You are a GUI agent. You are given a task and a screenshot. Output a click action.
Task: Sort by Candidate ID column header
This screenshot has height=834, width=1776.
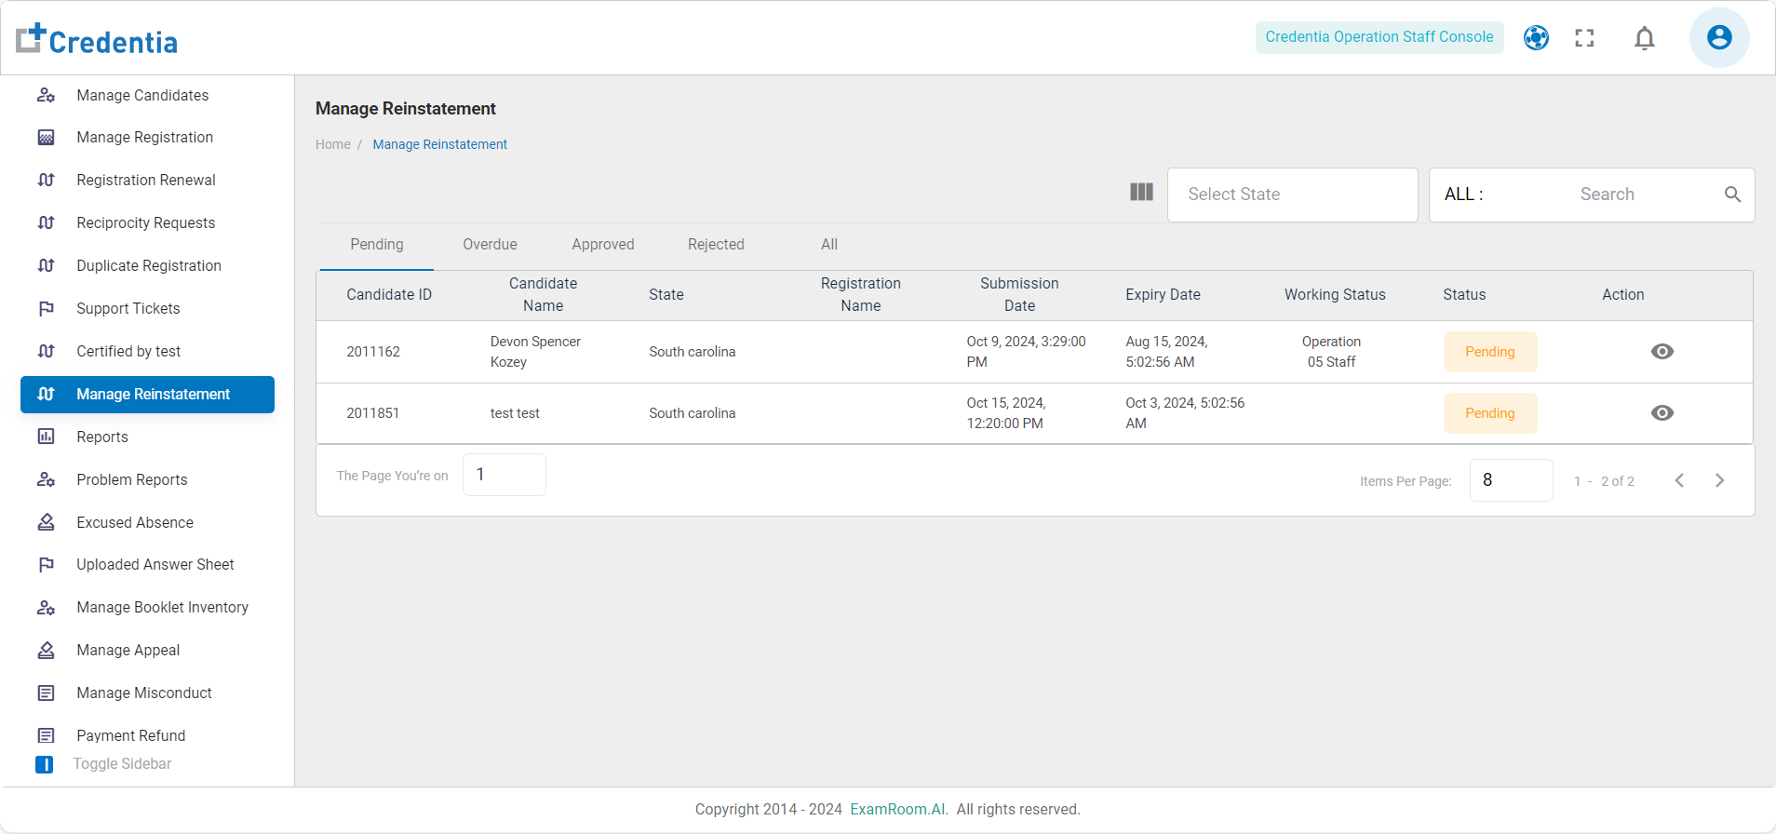click(x=389, y=295)
